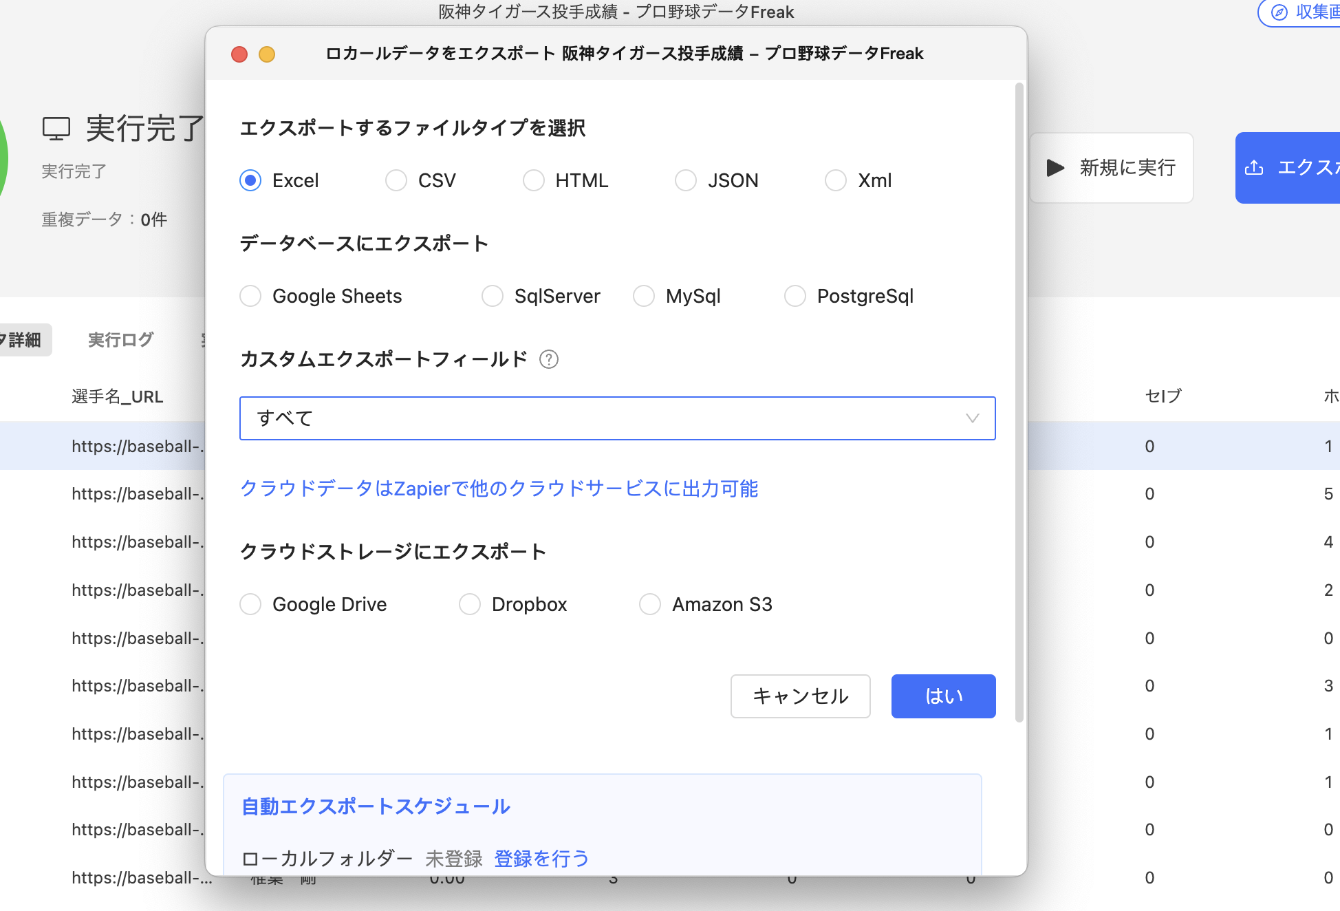Open the Zapier cloud service link
The width and height of the screenshot is (1340, 911).
click(x=499, y=489)
